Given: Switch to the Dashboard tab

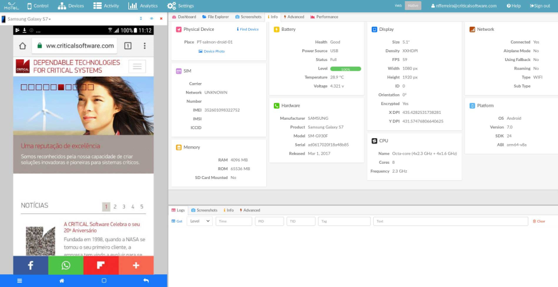Looking at the screenshot, I should (184, 17).
